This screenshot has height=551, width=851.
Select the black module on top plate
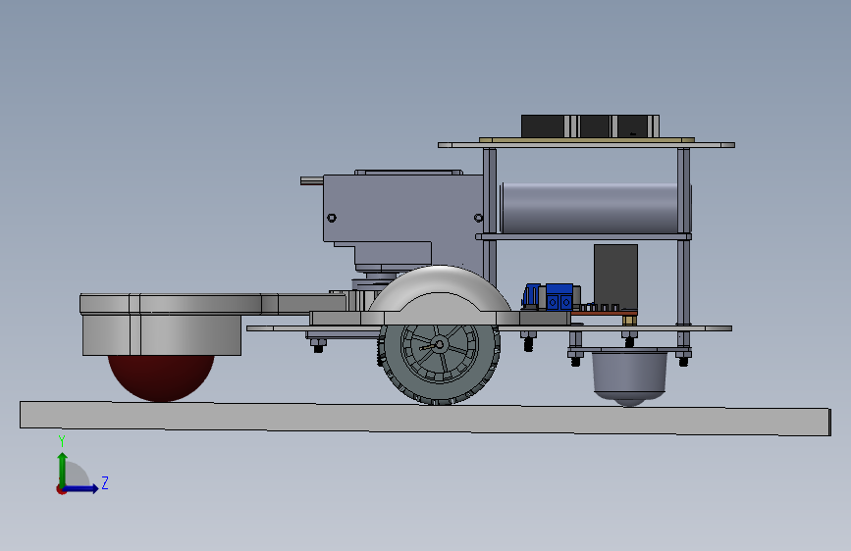(590, 126)
